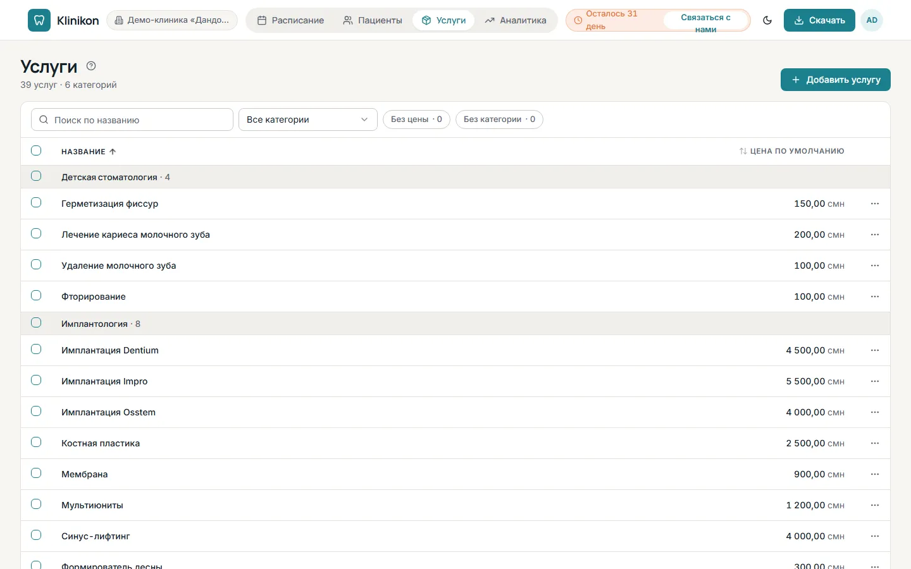The width and height of the screenshot is (911, 569).
Task: Toggle dark mode with the moon icon
Action: click(767, 20)
